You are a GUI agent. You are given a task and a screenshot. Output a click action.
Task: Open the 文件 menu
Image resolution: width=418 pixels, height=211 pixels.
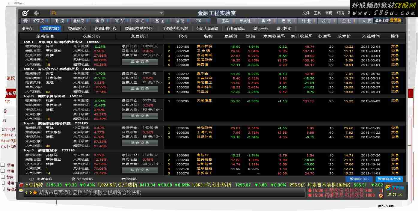click(306, 13)
